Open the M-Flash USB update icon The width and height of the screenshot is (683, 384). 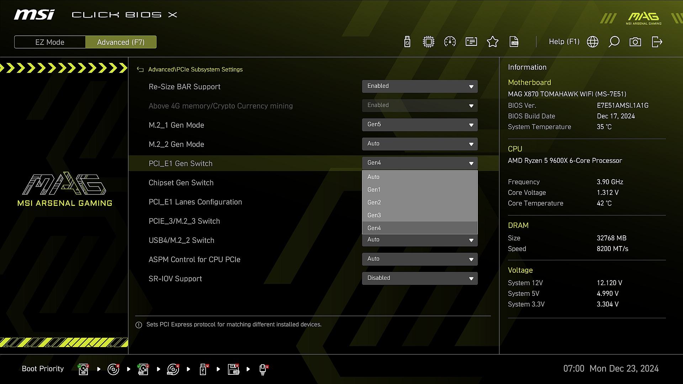click(x=407, y=42)
